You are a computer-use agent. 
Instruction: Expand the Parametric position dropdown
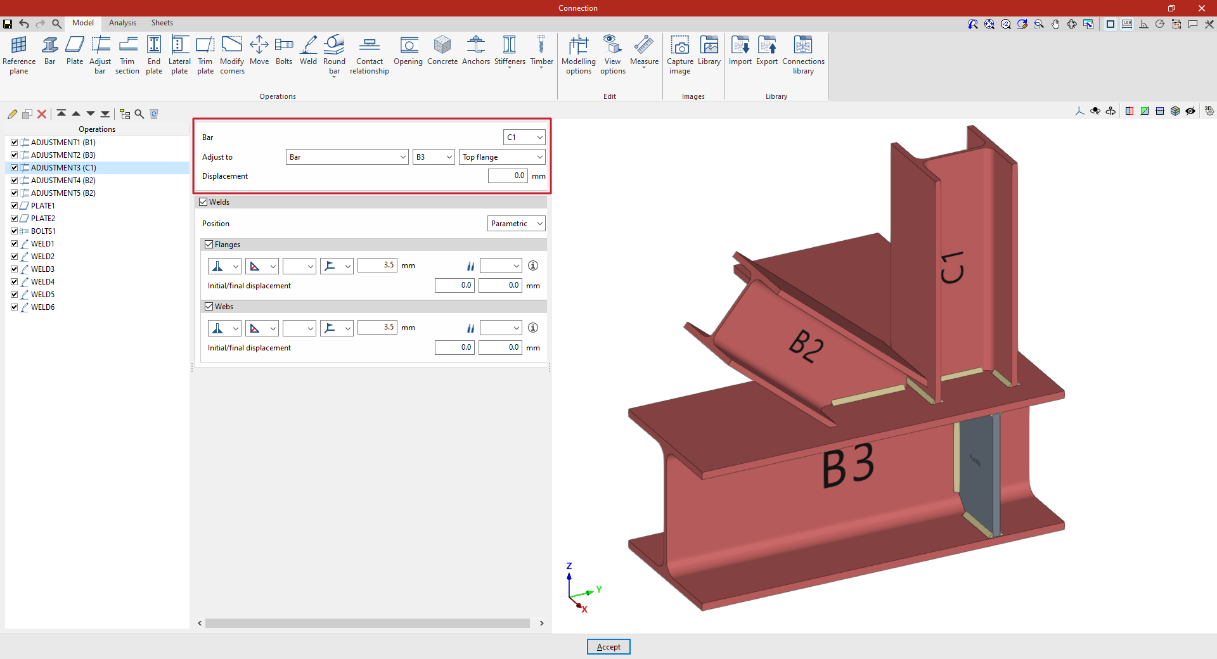(516, 224)
